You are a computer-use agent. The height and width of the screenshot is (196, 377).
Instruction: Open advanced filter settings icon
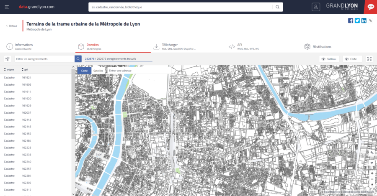pyautogui.click(x=7, y=59)
